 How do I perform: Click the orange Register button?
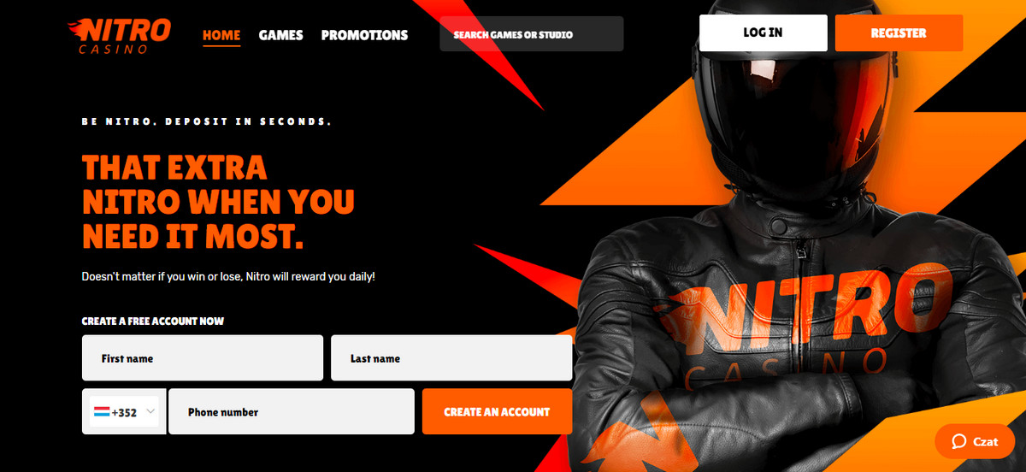[899, 33]
